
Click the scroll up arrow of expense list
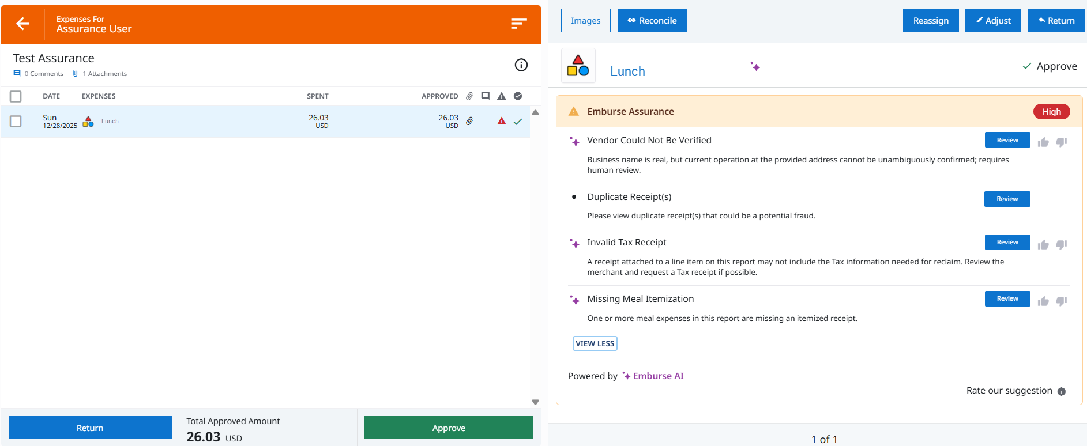point(535,112)
